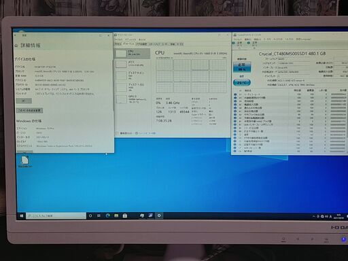Open the 表示 menu in Task Manager
The height and width of the screenshot is (261, 348).
tap(142, 39)
